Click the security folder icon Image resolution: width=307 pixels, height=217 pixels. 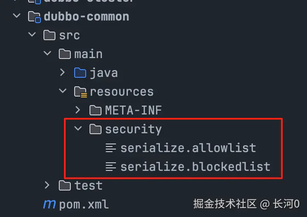96,129
